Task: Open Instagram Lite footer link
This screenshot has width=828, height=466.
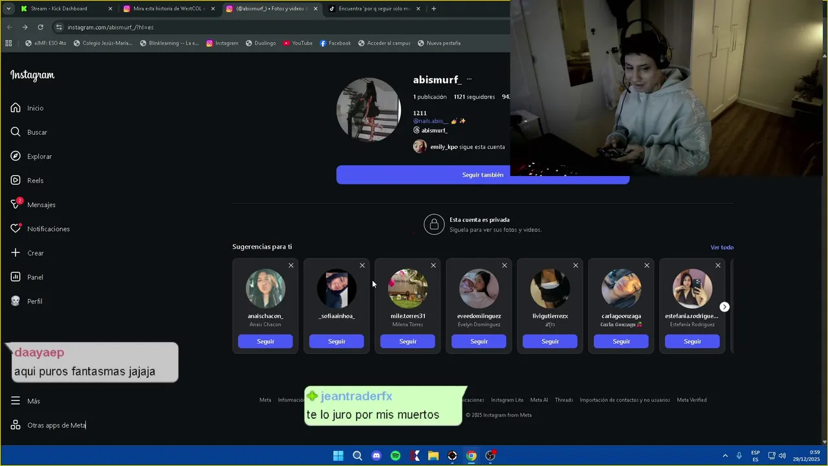Action: click(507, 400)
